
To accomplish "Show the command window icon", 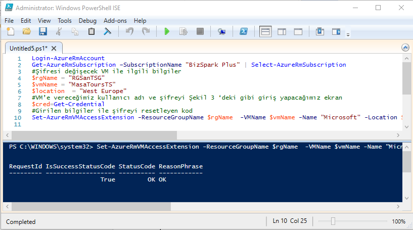I will click(320, 32).
